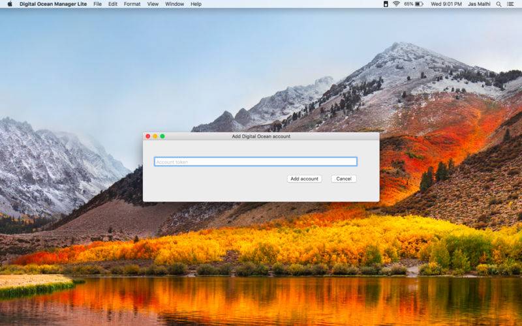Screen dimensions: 522x326
Task: Open the Help menu
Action: pos(196,4)
